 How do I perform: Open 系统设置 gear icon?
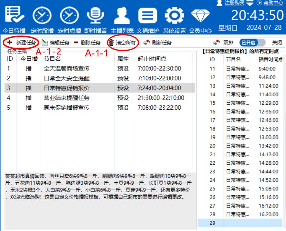(174, 16)
